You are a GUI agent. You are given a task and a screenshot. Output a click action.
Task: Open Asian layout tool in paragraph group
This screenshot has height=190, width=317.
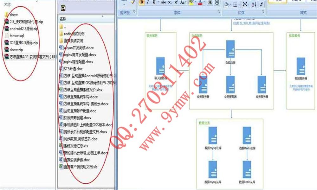(245, 4)
